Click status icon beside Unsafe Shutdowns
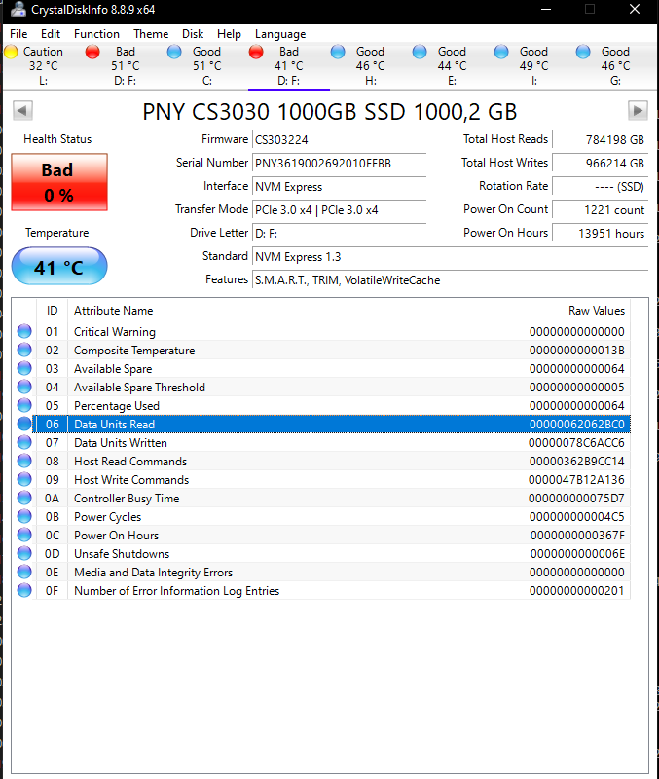 pyautogui.click(x=24, y=553)
